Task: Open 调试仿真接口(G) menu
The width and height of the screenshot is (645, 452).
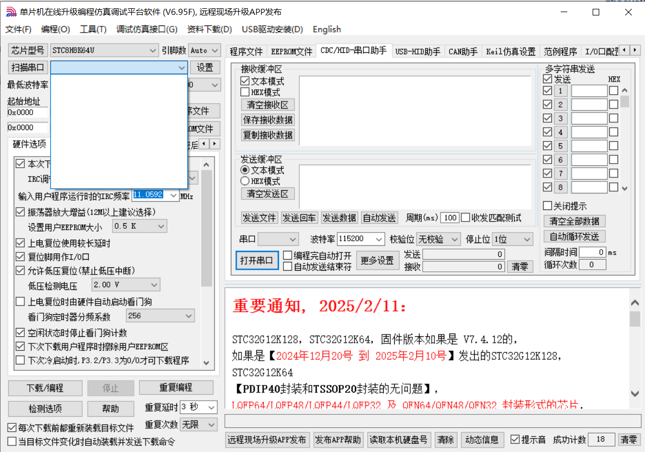Action: click(147, 29)
